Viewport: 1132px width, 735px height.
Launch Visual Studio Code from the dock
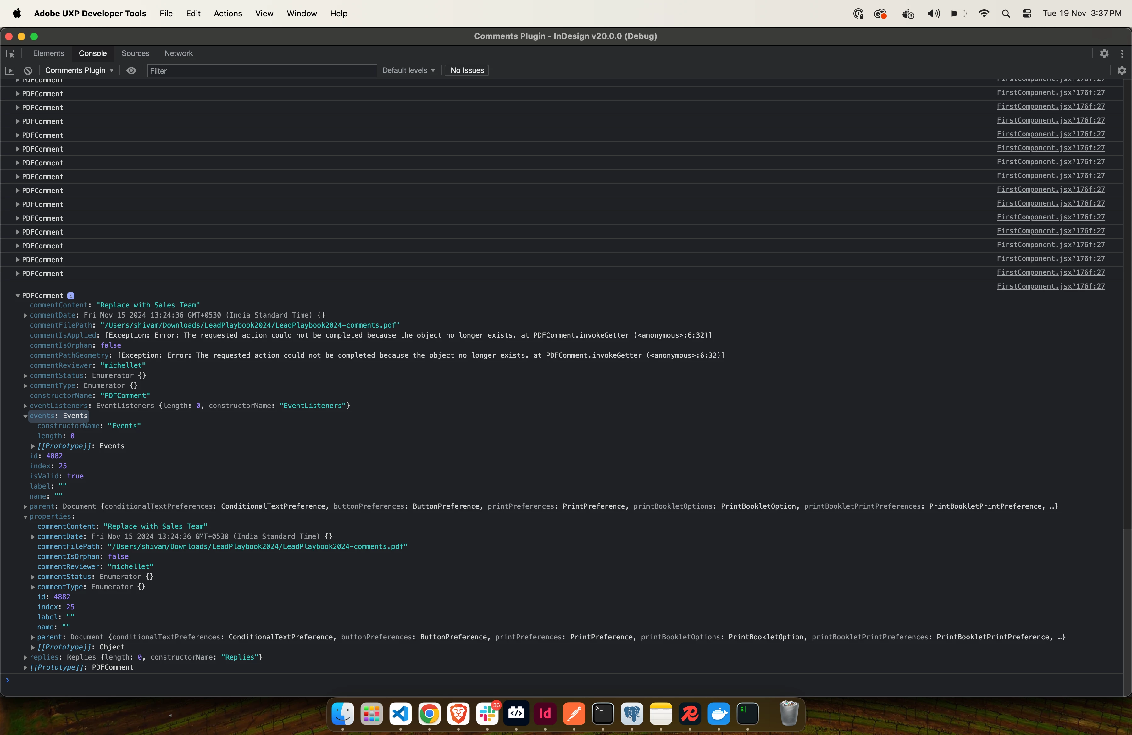pos(401,713)
